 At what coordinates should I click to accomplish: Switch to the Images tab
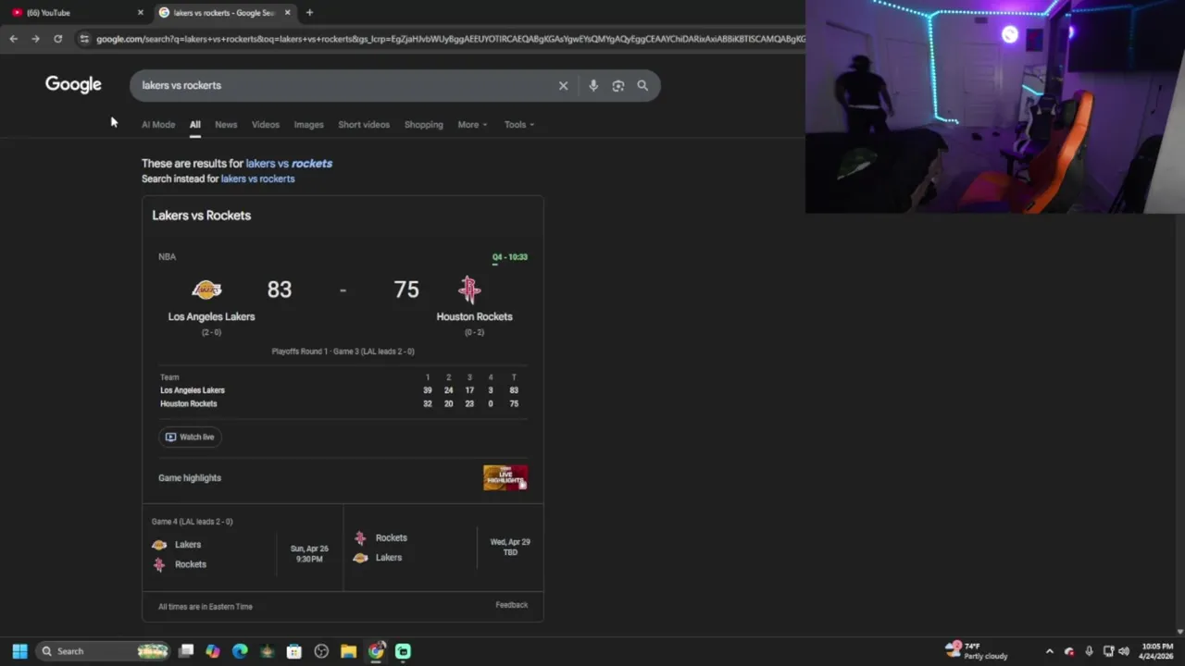[308, 124]
